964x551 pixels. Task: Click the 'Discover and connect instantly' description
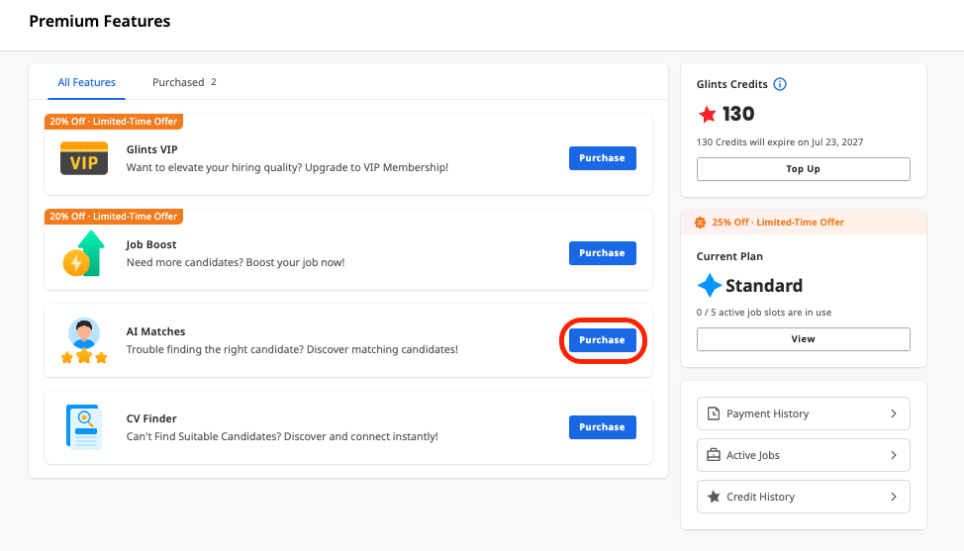282,437
